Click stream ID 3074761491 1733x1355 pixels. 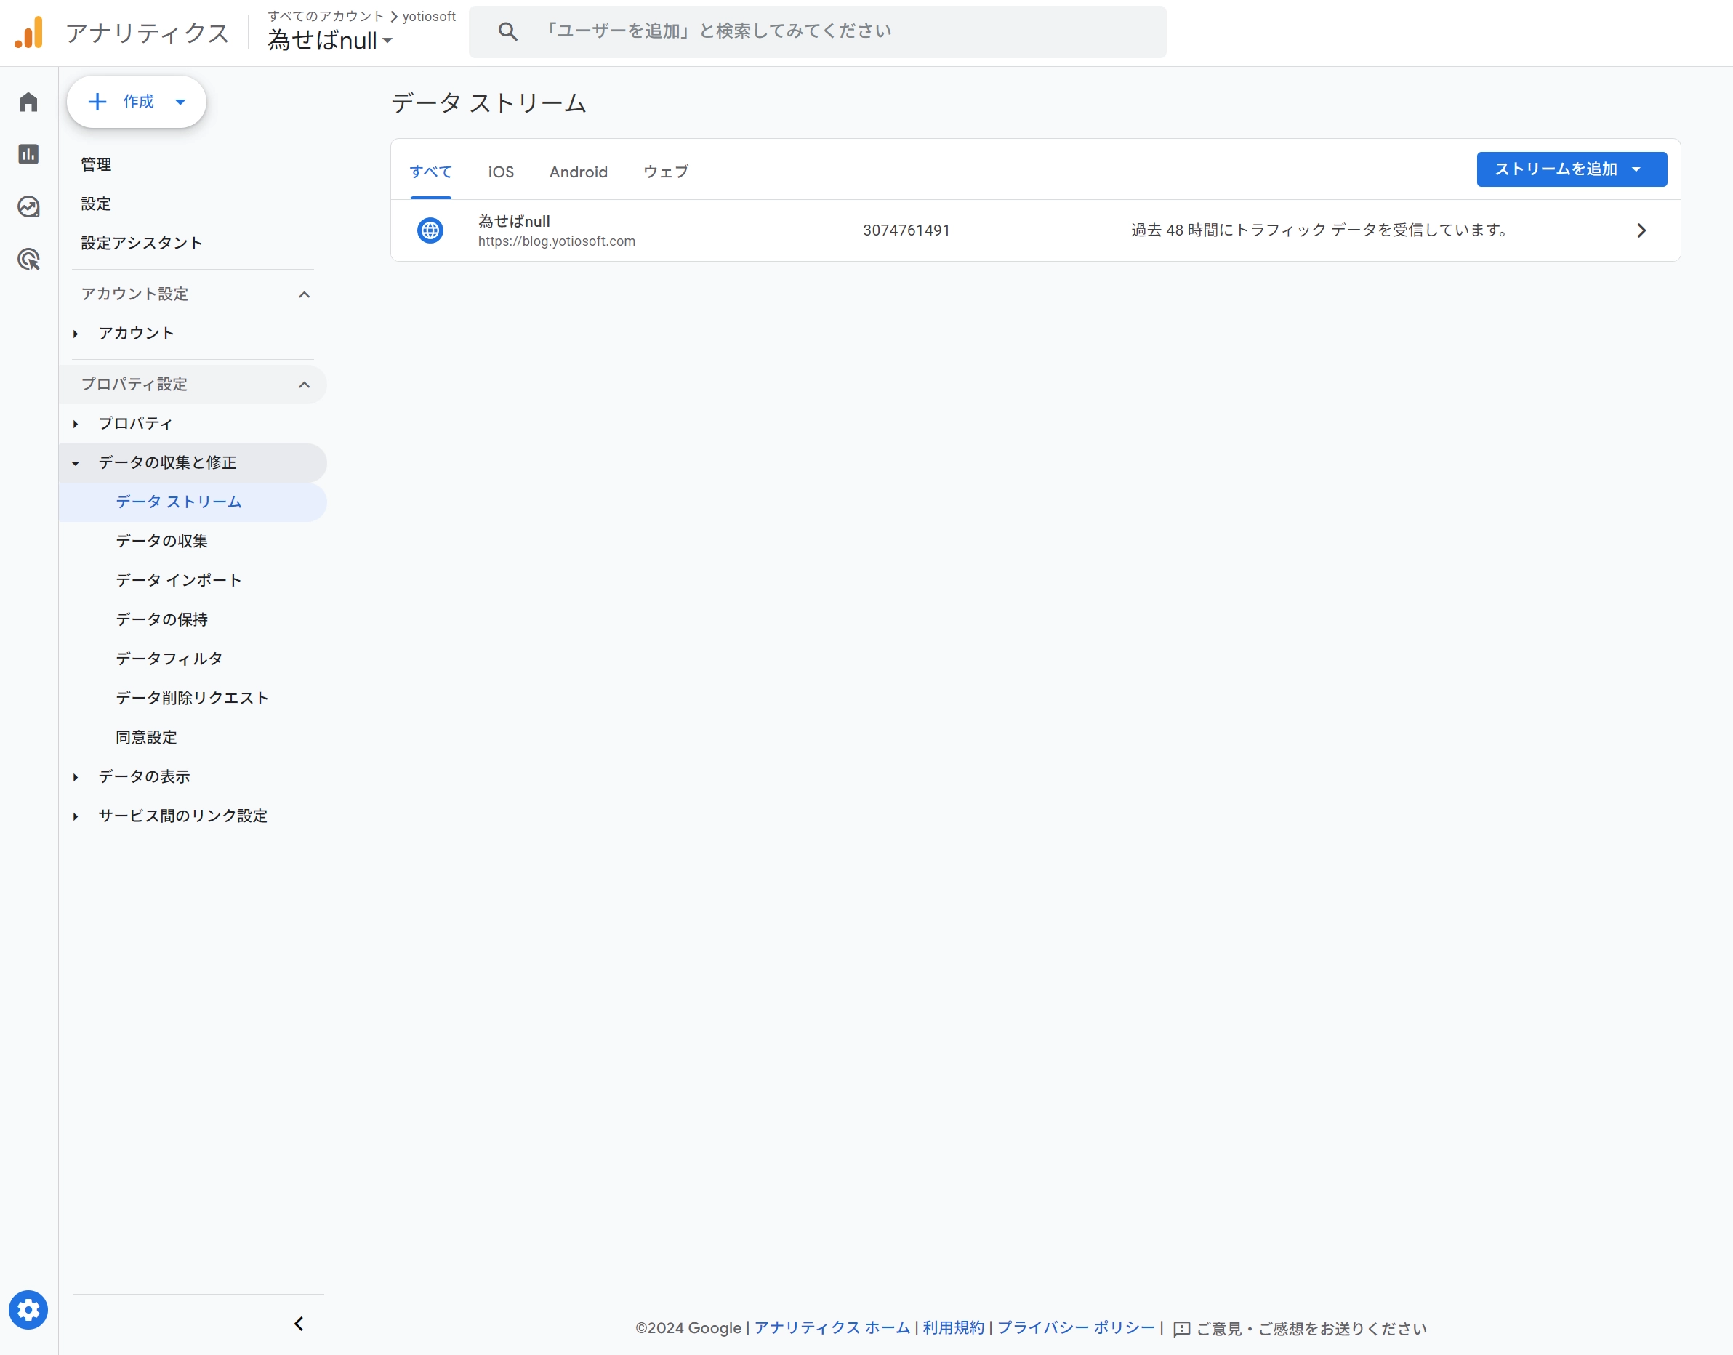906,231
